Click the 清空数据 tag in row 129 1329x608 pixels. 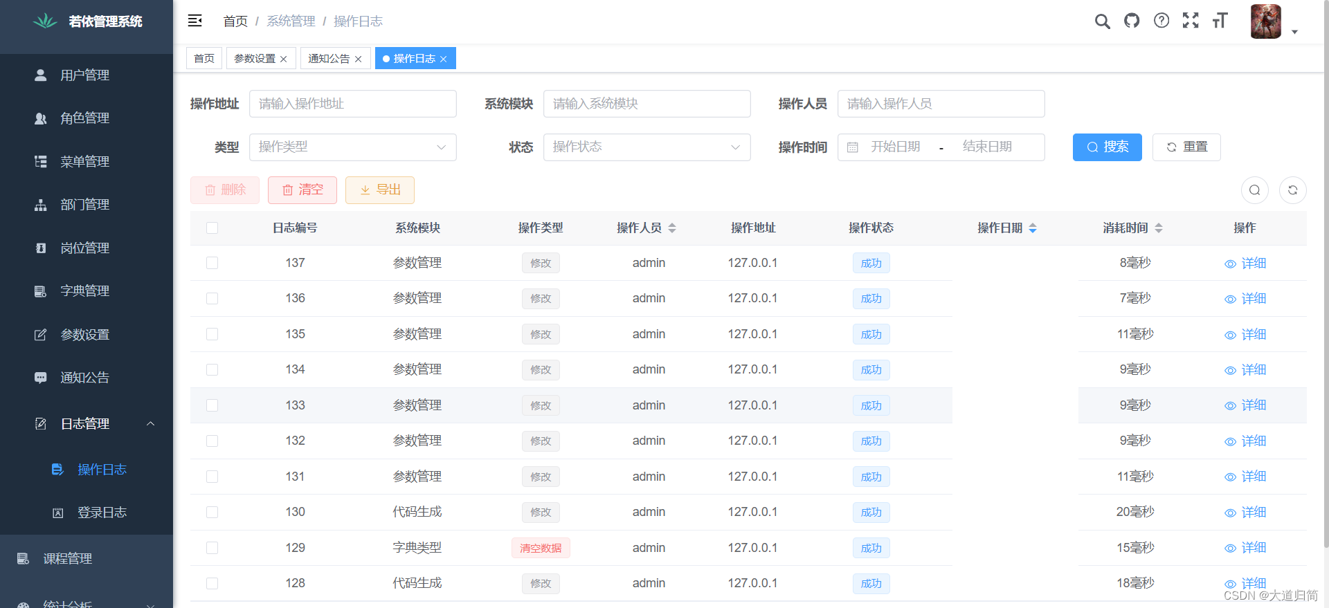[x=541, y=548]
